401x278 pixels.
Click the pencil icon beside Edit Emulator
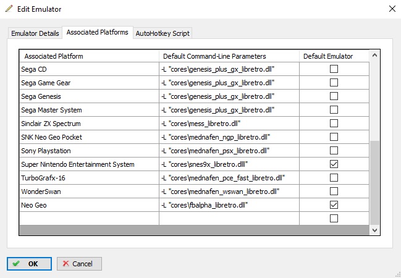(x=9, y=9)
